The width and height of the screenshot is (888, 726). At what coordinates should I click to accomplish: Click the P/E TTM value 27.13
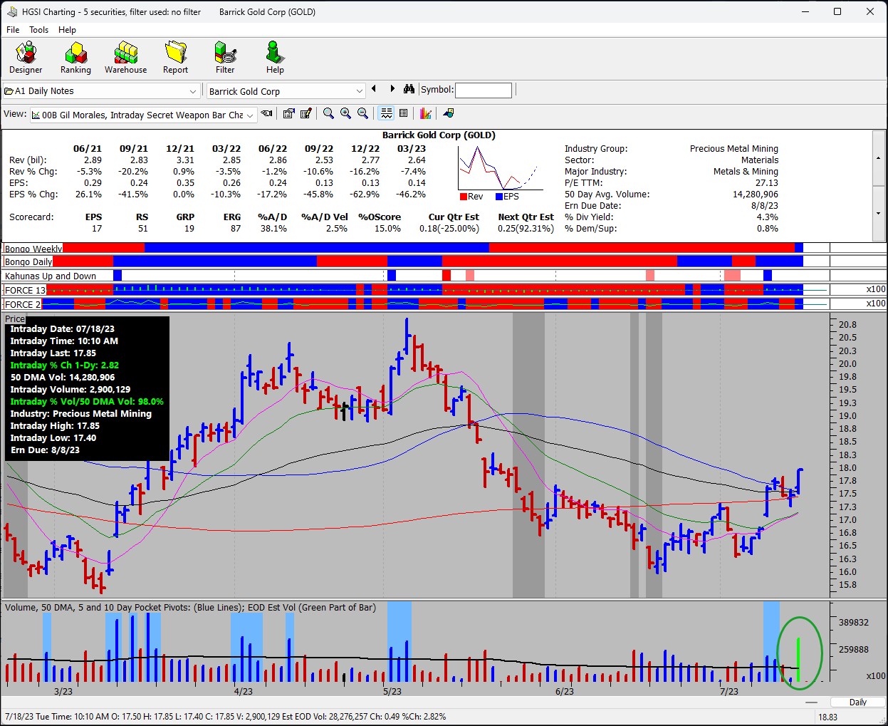(767, 183)
